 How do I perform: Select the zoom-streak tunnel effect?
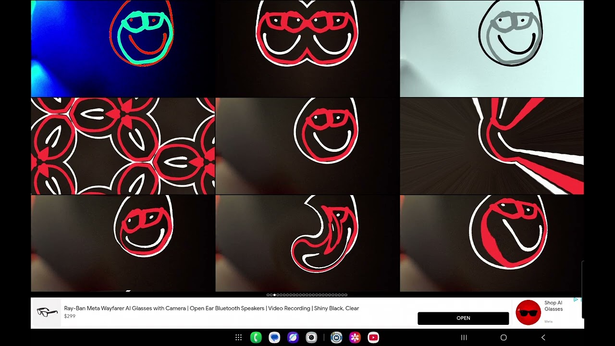(x=492, y=146)
